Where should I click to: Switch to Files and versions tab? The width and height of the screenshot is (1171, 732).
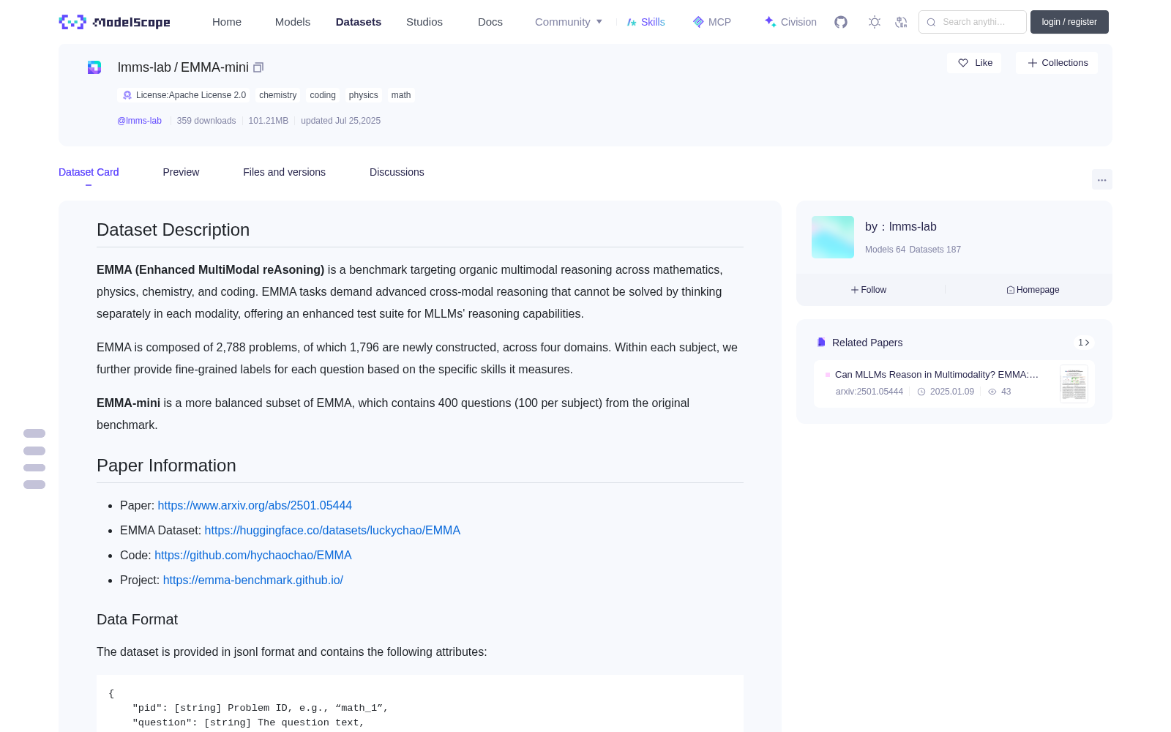284,172
